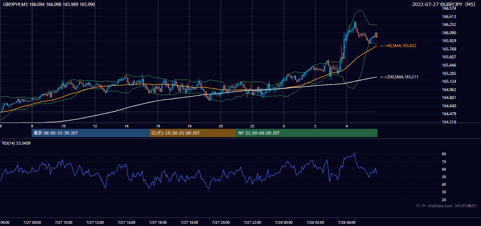This screenshot has height=226, width=481.
Task: Click time axis label 7/28 02:00
Action: pos(315,223)
